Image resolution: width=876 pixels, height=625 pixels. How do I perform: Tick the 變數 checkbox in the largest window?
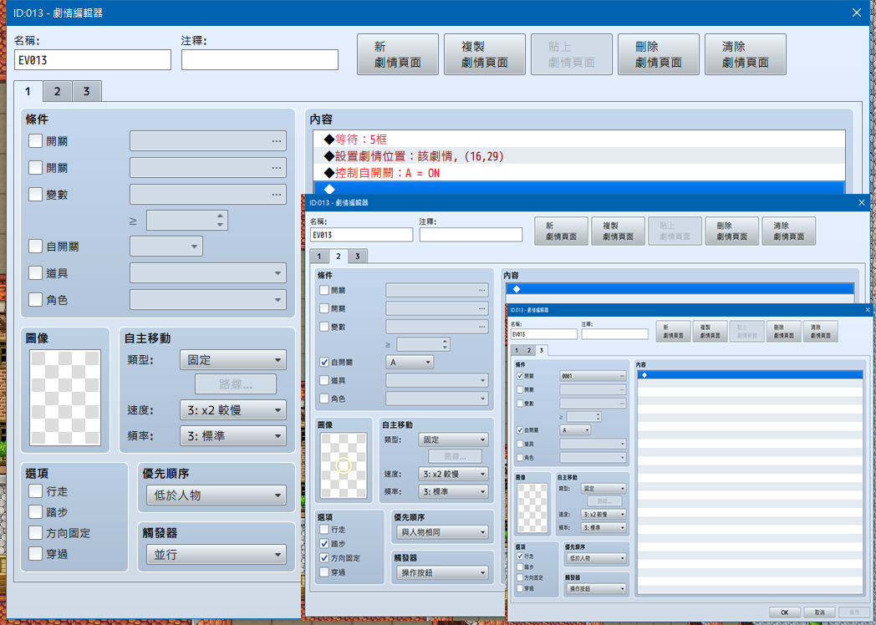pos(35,195)
